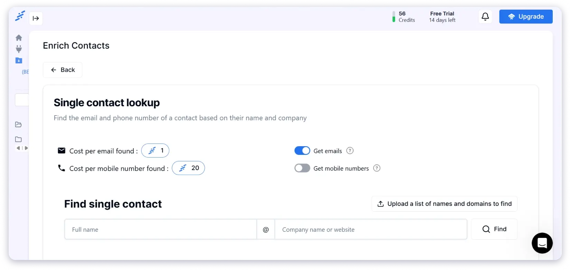Image resolution: width=570 pixels, height=270 pixels.
Task: Click the help icon beside Get mobile numbers
Action: [377, 168]
